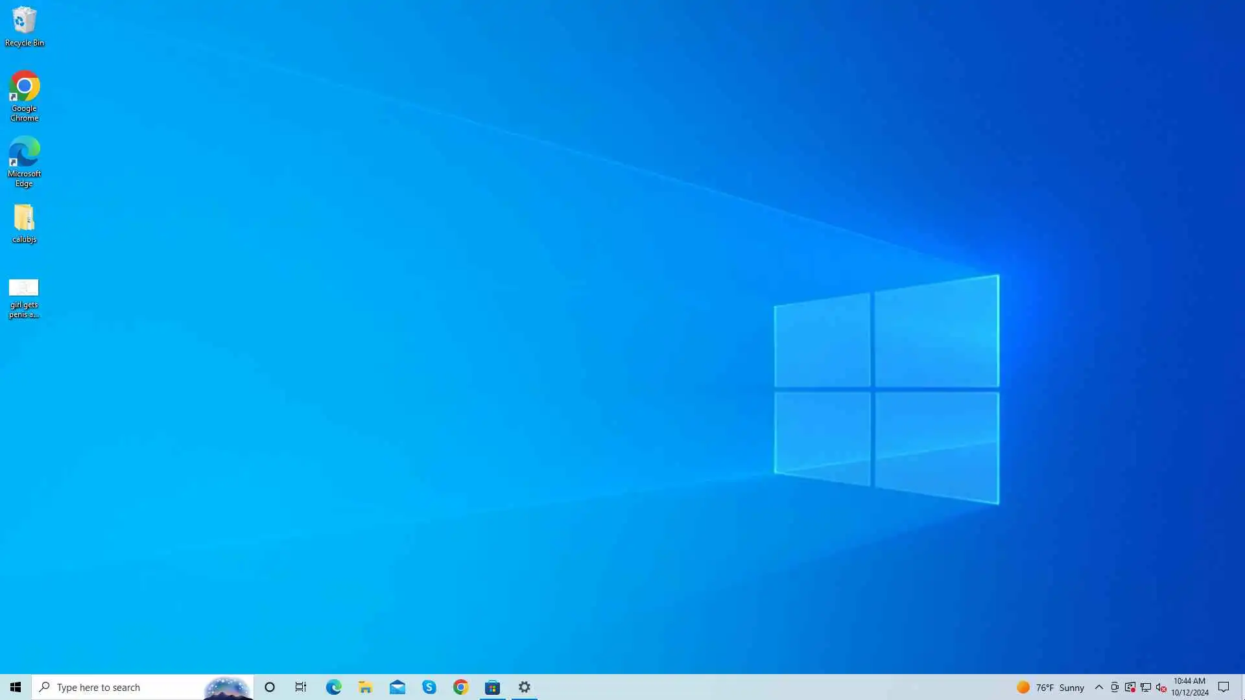The width and height of the screenshot is (1245, 700).
Task: Select the calubjs zipped folder icon
Action: coord(25,224)
